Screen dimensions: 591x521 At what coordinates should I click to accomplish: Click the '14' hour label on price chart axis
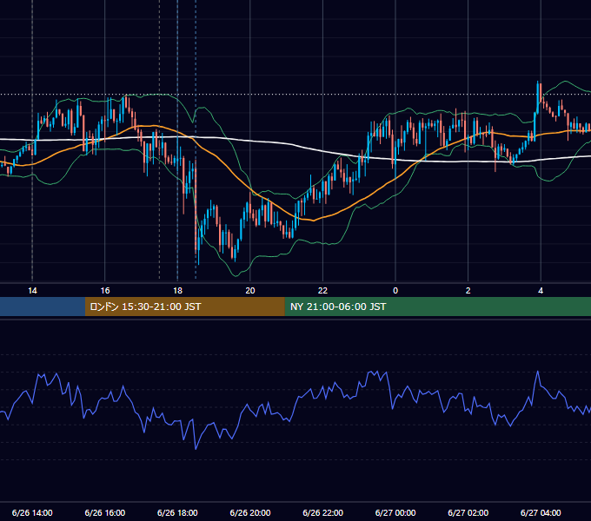[x=32, y=291]
